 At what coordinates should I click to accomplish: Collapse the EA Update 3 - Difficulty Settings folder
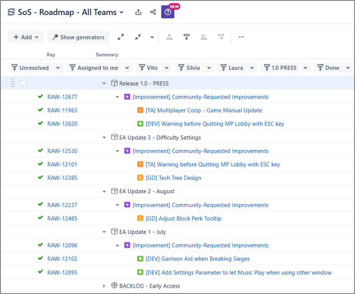click(x=104, y=138)
